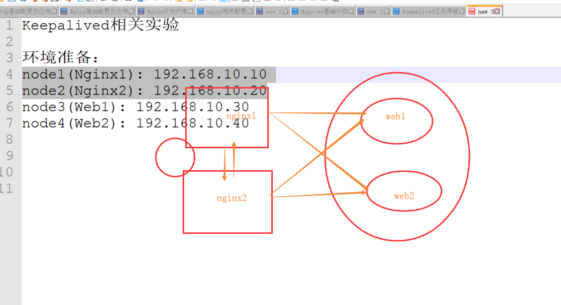The height and width of the screenshot is (305, 561).
Task: Click the 'node1(Nginx1): 192.168.10.10' line
Action: point(144,74)
